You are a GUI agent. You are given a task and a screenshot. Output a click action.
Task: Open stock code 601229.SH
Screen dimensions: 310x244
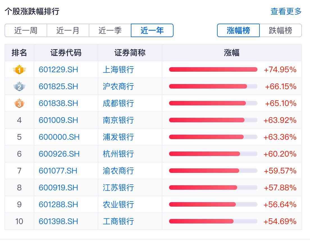[x=58, y=70]
